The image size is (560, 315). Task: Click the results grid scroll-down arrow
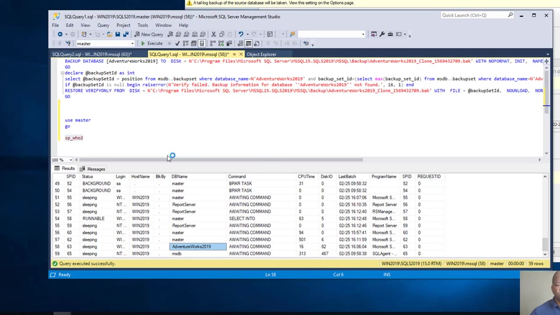click(x=545, y=254)
